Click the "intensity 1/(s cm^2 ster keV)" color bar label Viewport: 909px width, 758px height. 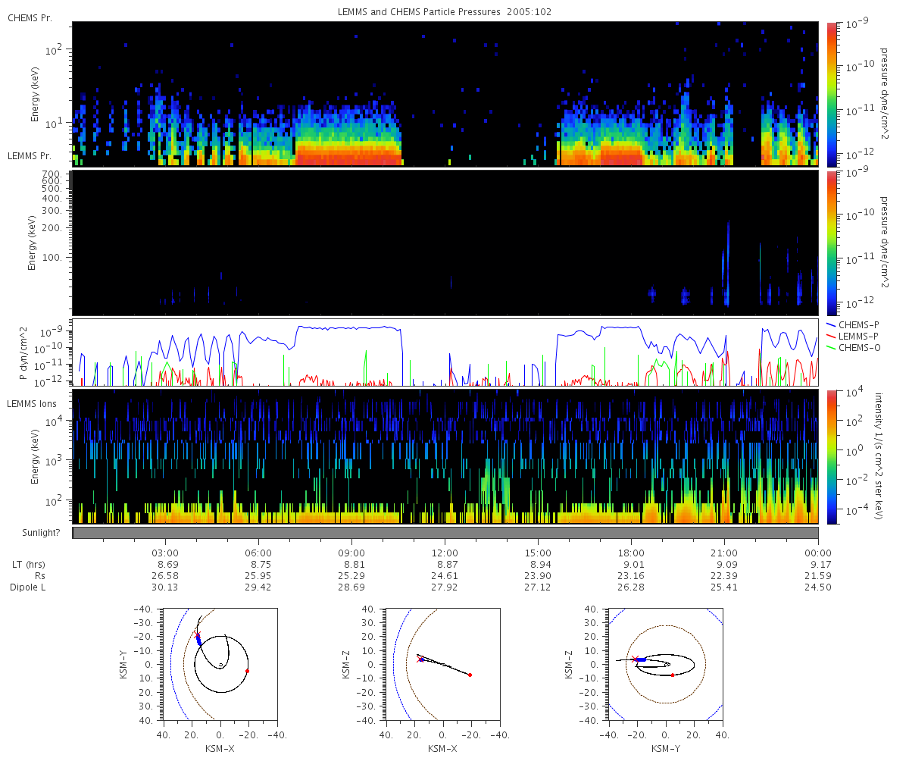click(879, 456)
